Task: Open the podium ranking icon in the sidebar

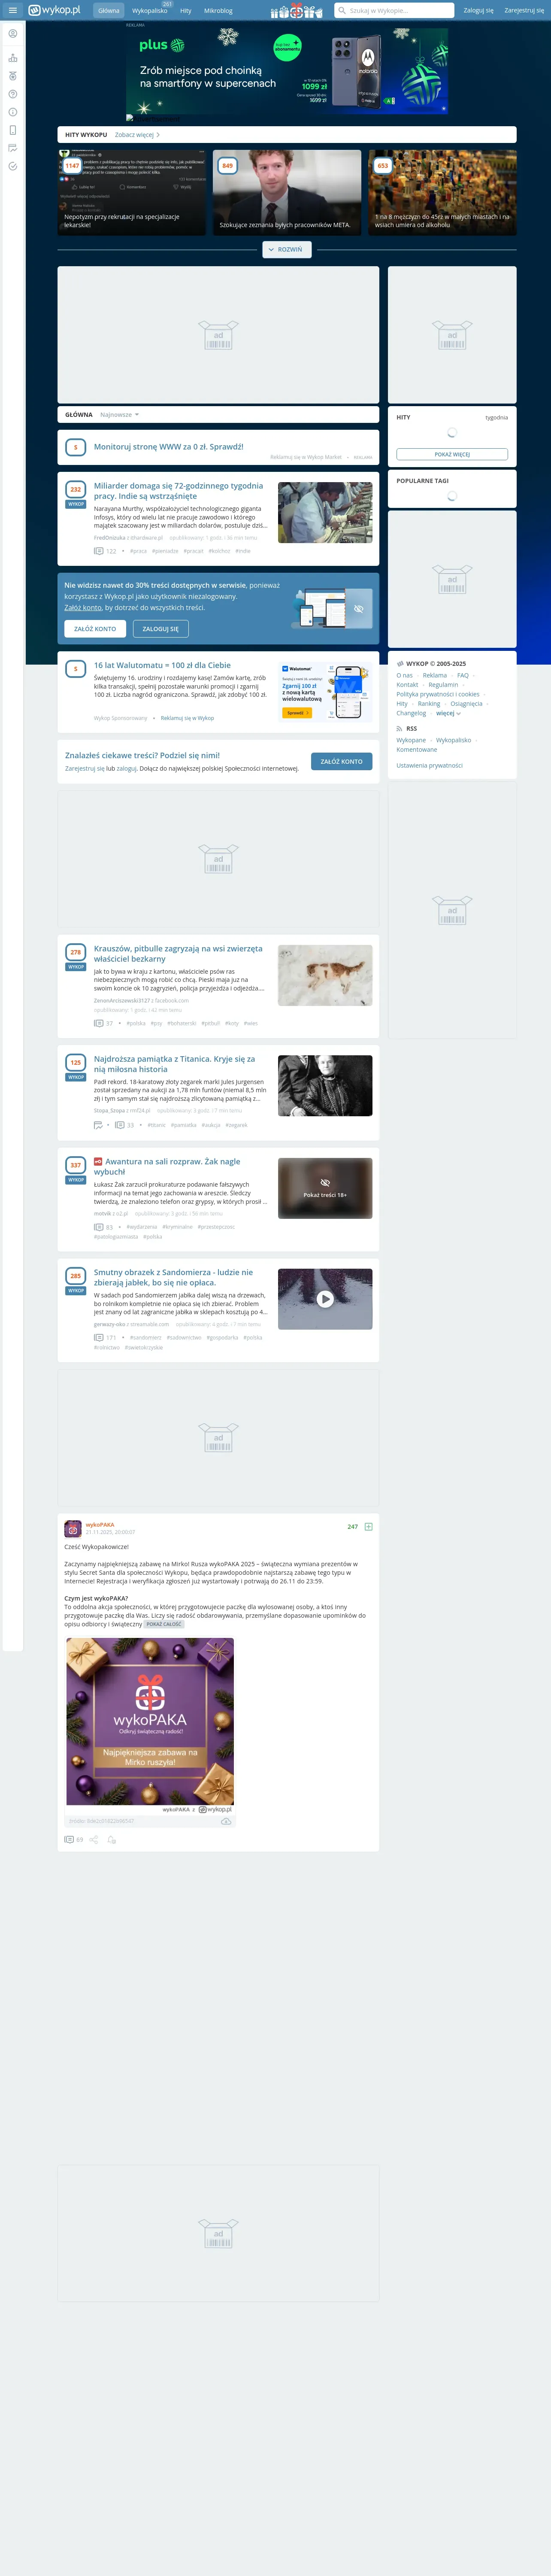Action: click(12, 57)
